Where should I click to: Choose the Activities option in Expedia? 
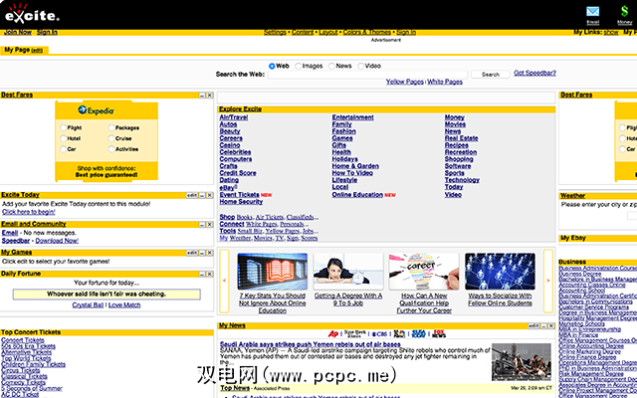[111, 149]
